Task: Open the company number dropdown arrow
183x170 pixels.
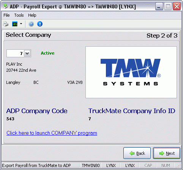Action: point(27,54)
